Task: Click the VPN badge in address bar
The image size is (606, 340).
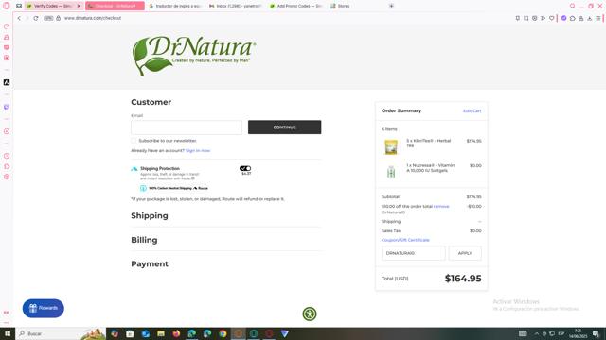Action: tap(48, 18)
